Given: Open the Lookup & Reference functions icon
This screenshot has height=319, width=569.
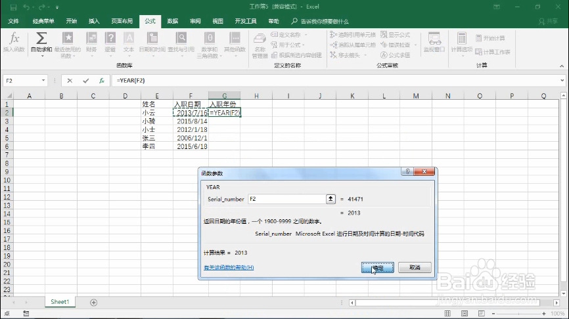Looking at the screenshot, I should point(181,38).
